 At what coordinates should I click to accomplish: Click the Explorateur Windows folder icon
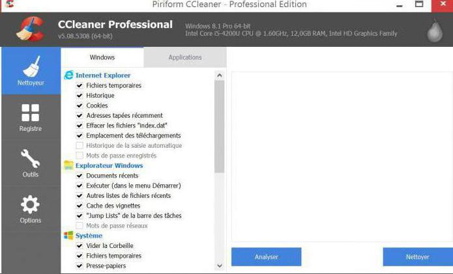(68, 165)
